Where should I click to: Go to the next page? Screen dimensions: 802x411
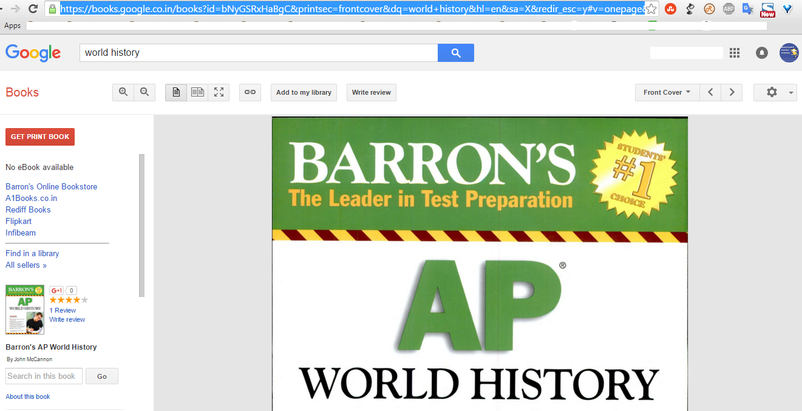click(732, 92)
